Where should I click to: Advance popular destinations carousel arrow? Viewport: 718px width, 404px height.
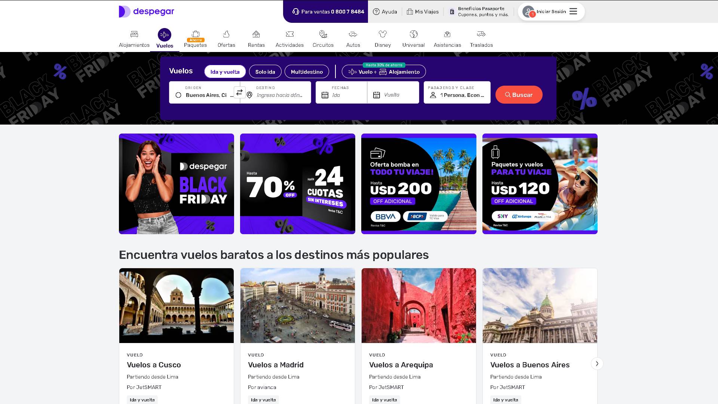pyautogui.click(x=597, y=364)
